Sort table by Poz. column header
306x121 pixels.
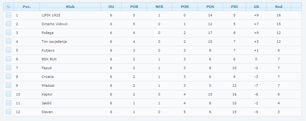[27, 7]
